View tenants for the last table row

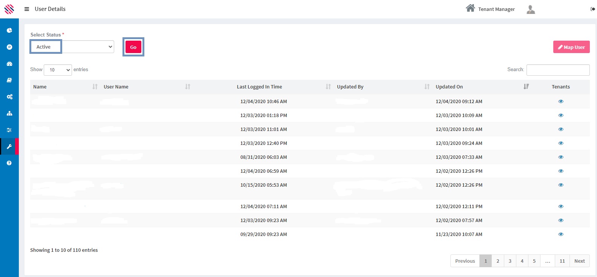pyautogui.click(x=560, y=234)
